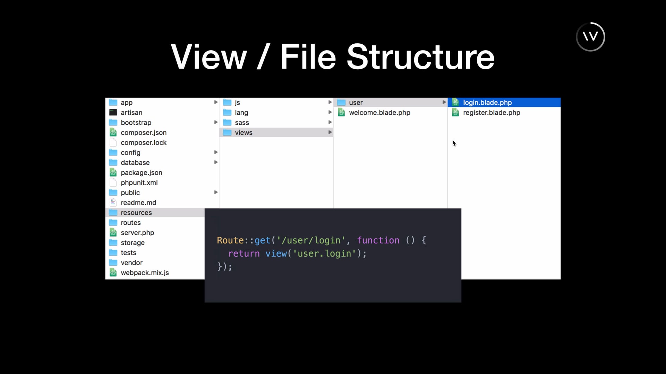666x374 pixels.
Task: Click the welcome.blade.php file icon
Action: (341, 112)
